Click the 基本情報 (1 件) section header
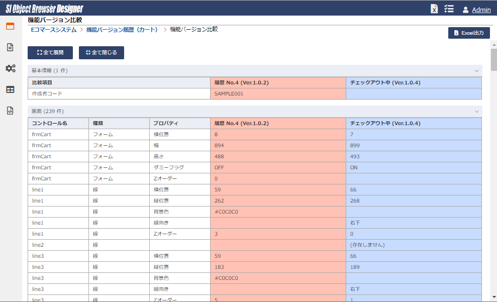Viewport: 497px width, 302px height. pos(50,71)
